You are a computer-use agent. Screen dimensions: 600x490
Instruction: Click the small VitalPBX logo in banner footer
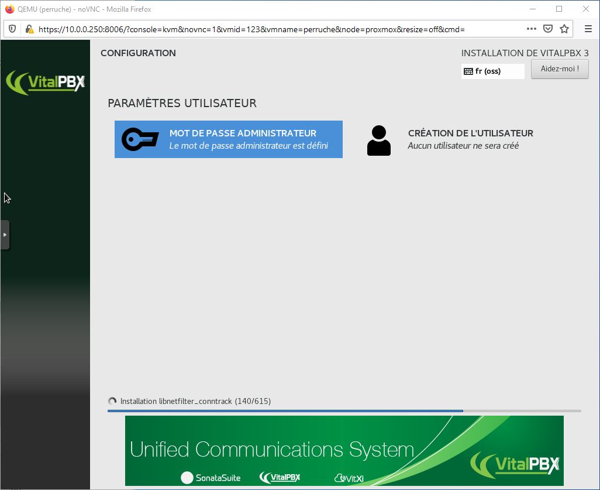tap(280, 477)
